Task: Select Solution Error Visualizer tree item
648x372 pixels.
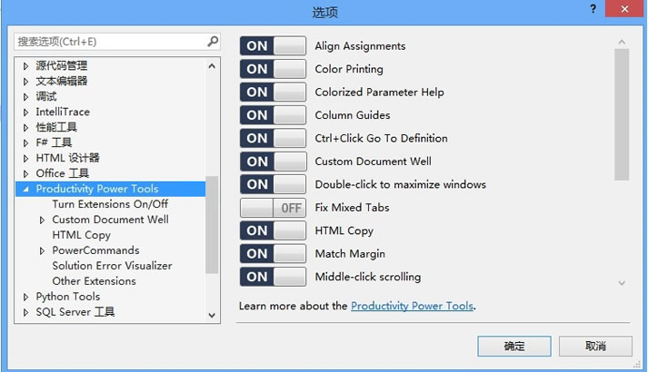Action: (112, 266)
